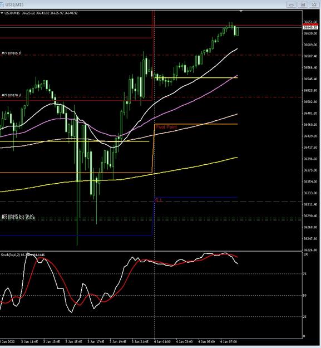Select the #77189185 buy 50.00 order label
The height and width of the screenshot is (348, 321).
[18, 215]
